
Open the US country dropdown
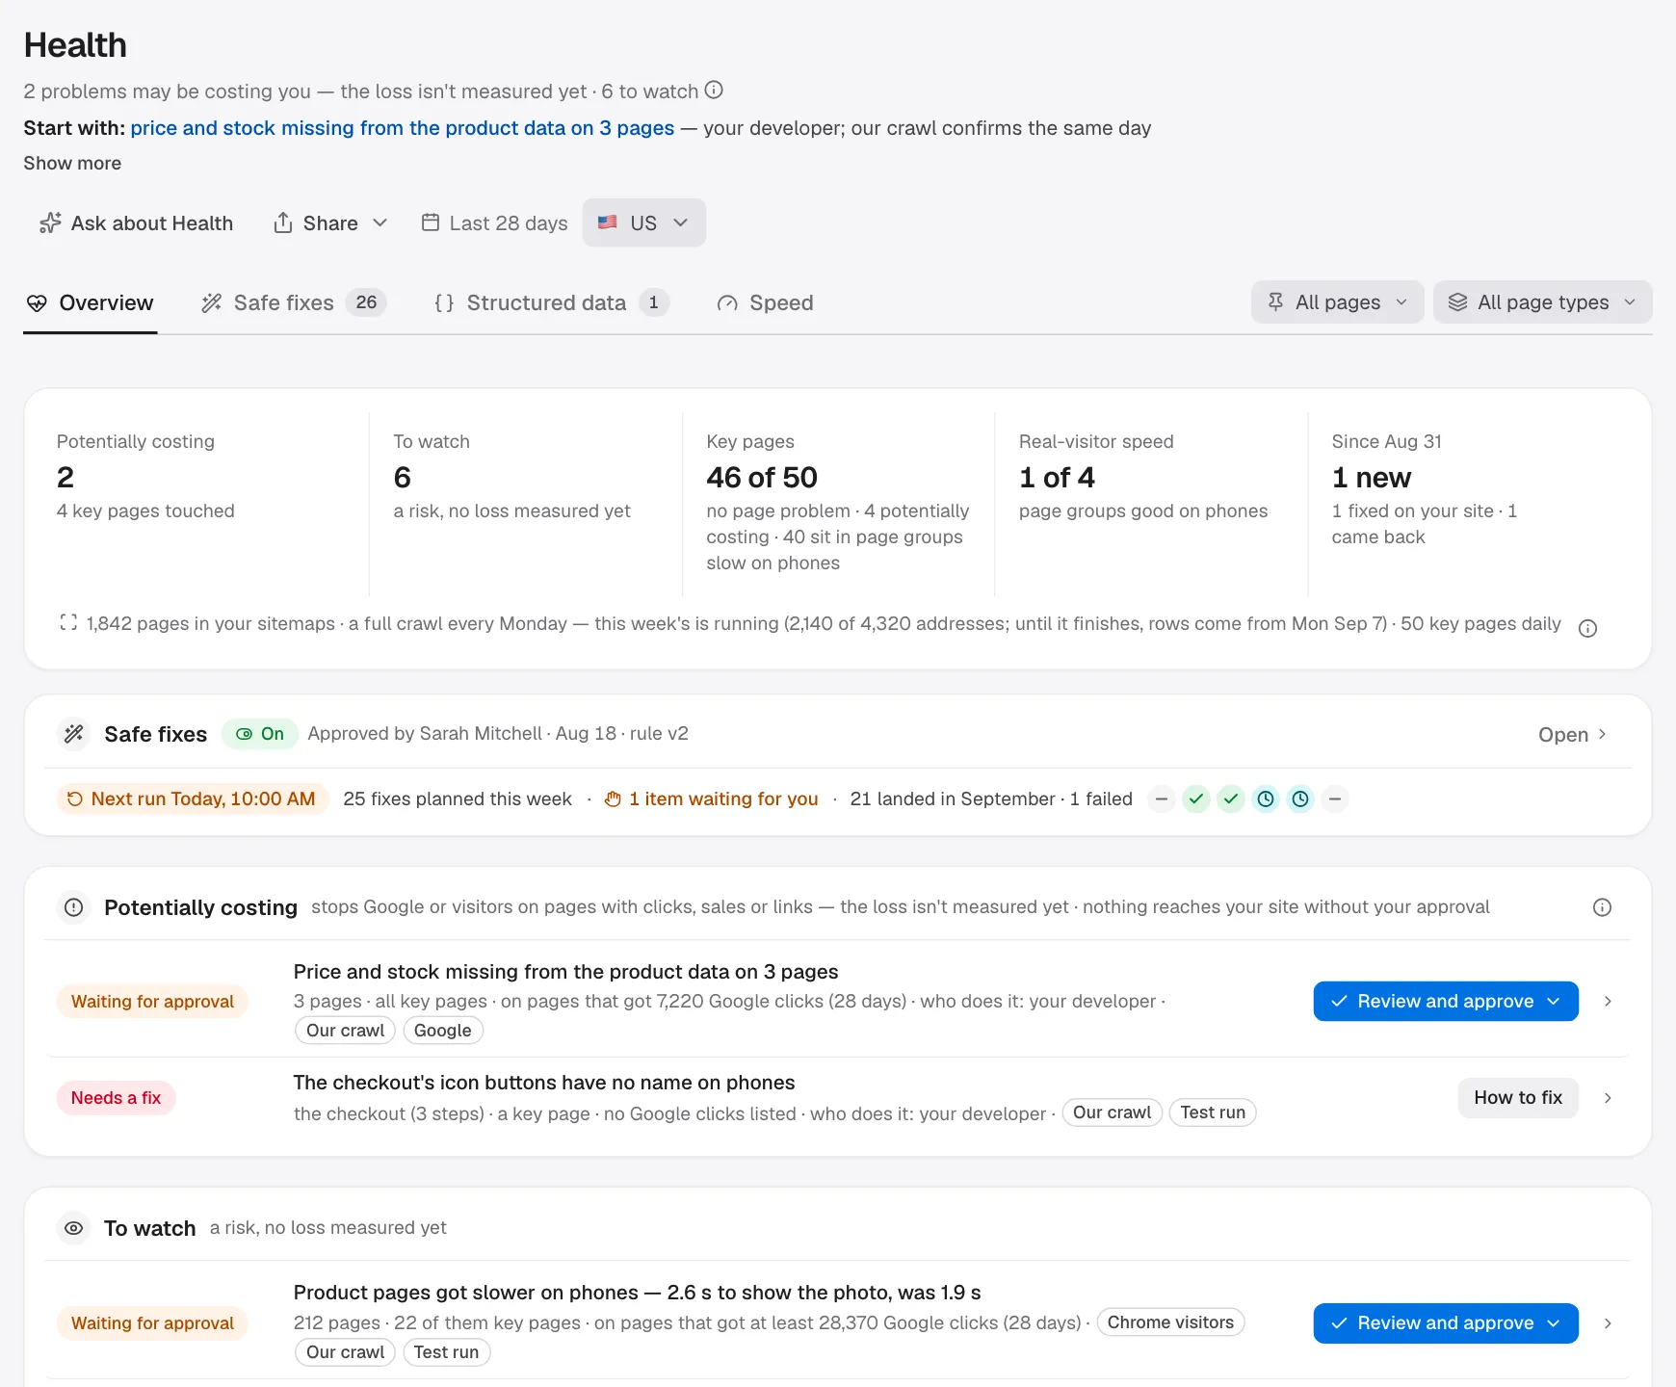[x=644, y=222]
